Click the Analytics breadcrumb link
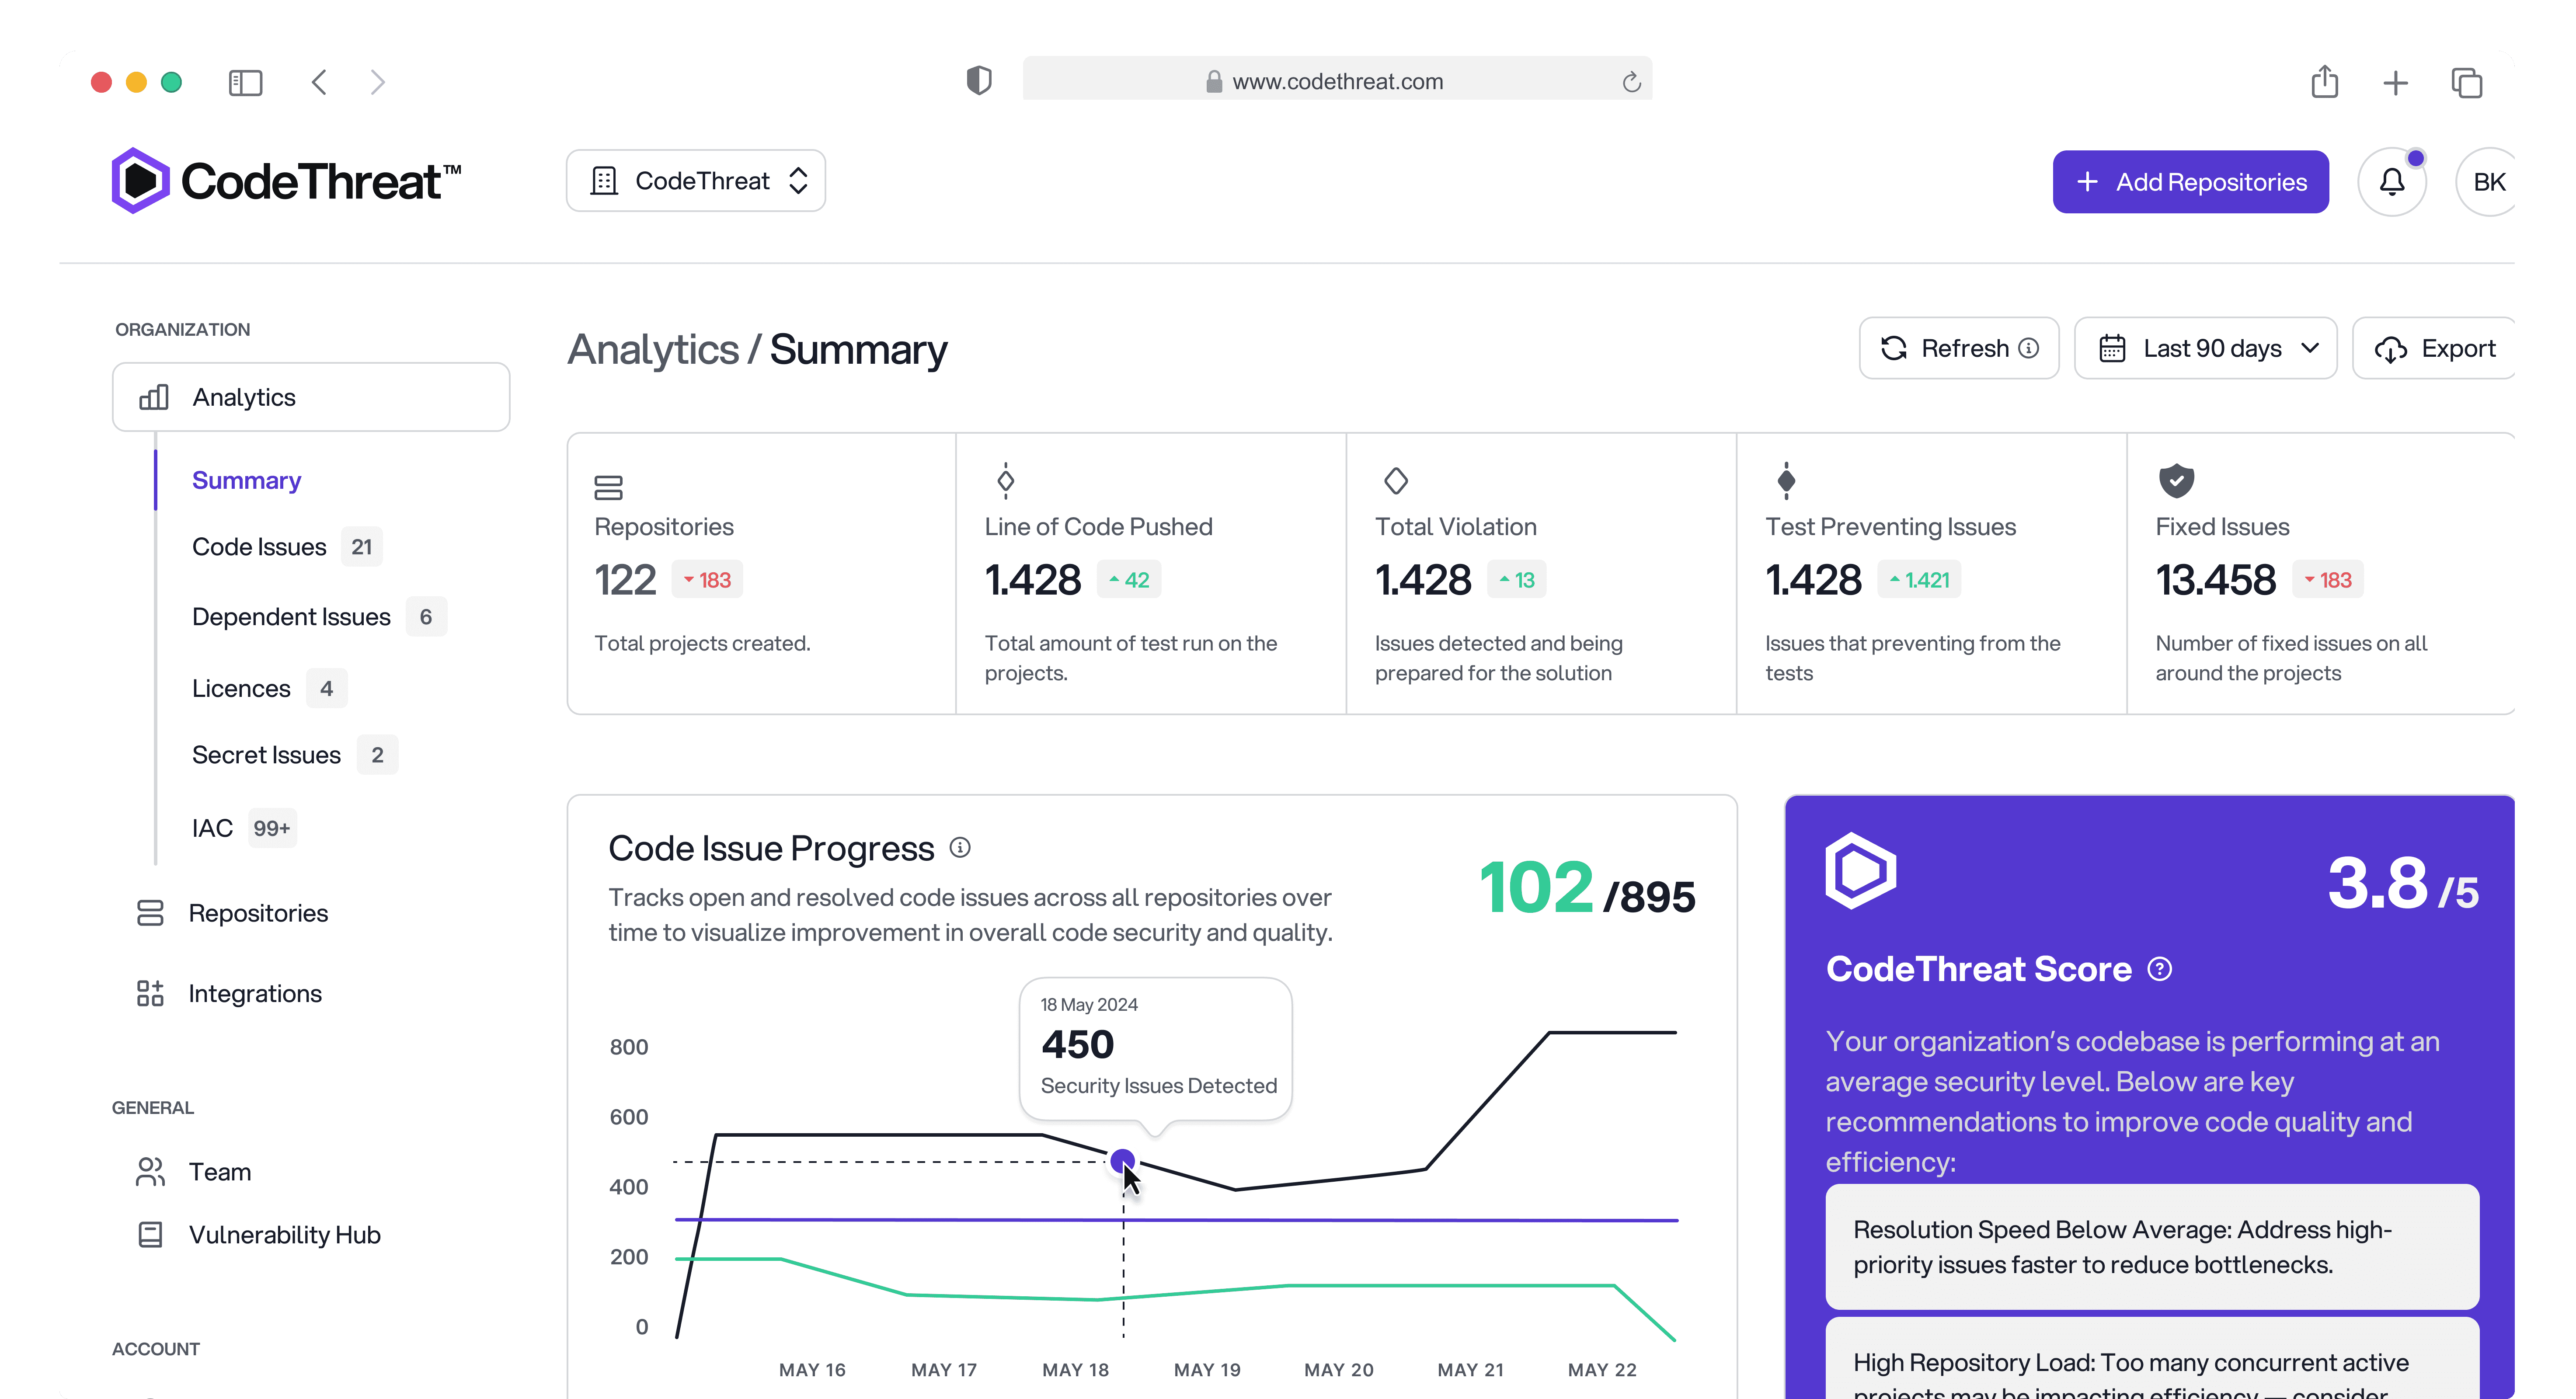 pyautogui.click(x=653, y=349)
